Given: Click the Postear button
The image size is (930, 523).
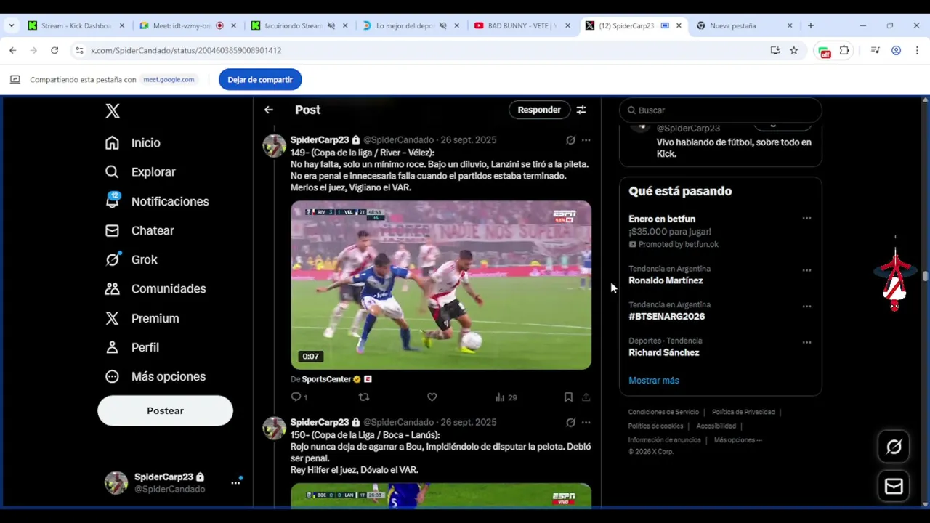Looking at the screenshot, I should click(165, 410).
